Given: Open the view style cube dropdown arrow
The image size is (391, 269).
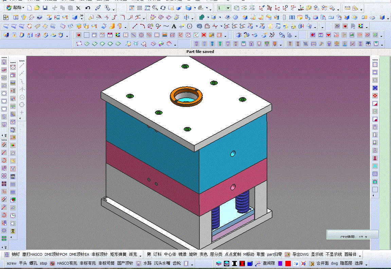Looking at the screenshot, I should [x=195, y=8].
